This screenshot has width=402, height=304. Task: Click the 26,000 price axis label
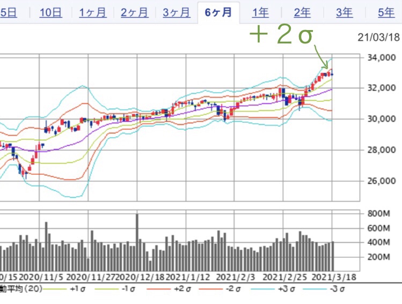[382, 181]
